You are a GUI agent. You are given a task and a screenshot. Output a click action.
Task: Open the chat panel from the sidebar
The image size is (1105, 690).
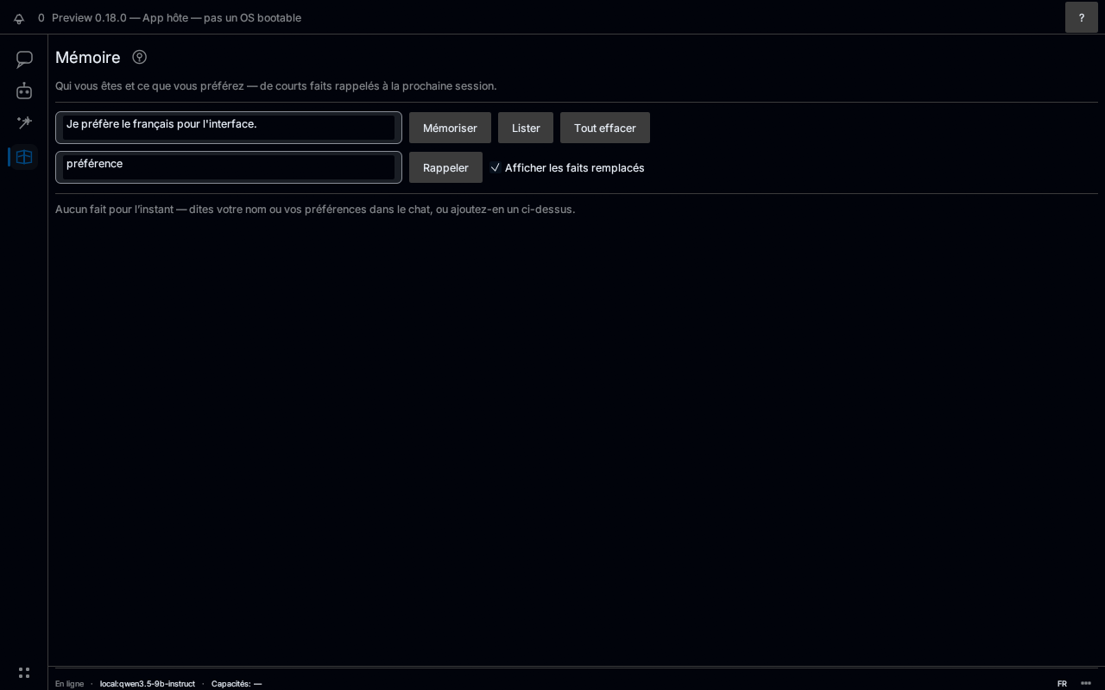(24, 60)
